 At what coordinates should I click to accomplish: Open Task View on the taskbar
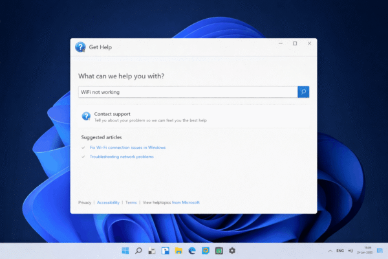[x=152, y=251]
